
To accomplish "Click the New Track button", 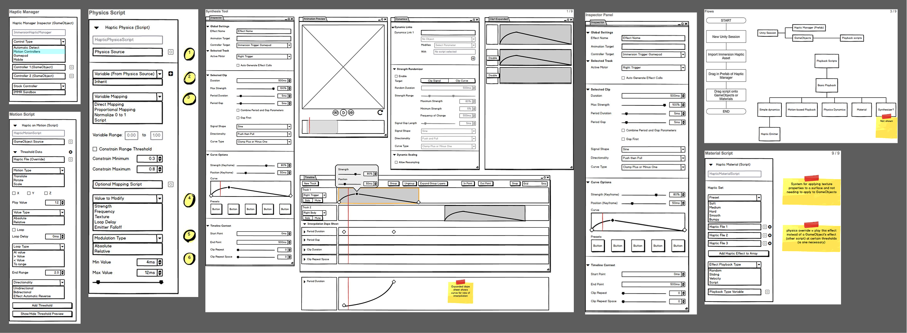I will (x=310, y=184).
